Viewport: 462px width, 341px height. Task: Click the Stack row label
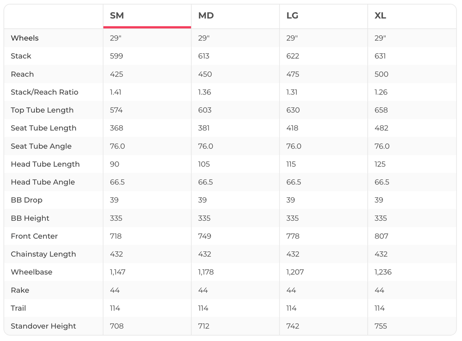[21, 56]
